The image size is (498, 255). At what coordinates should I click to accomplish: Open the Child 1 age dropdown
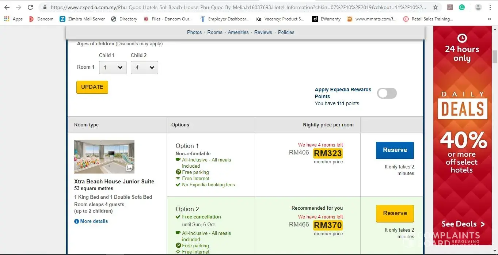coord(113,68)
